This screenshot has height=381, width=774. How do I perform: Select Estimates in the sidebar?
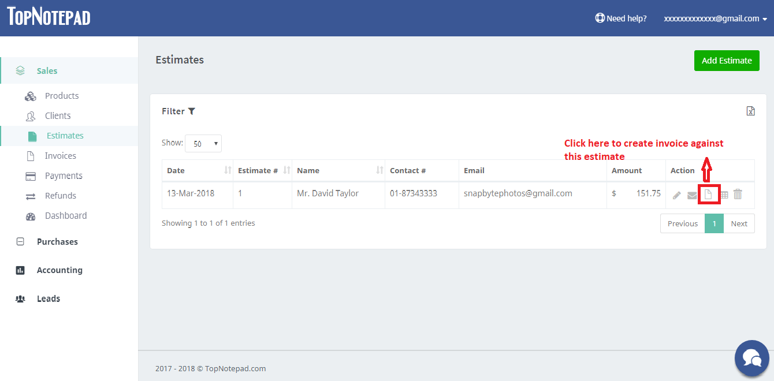(65, 136)
